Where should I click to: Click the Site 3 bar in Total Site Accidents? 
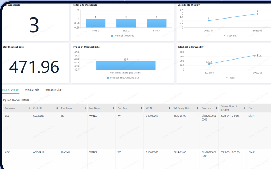157,23
